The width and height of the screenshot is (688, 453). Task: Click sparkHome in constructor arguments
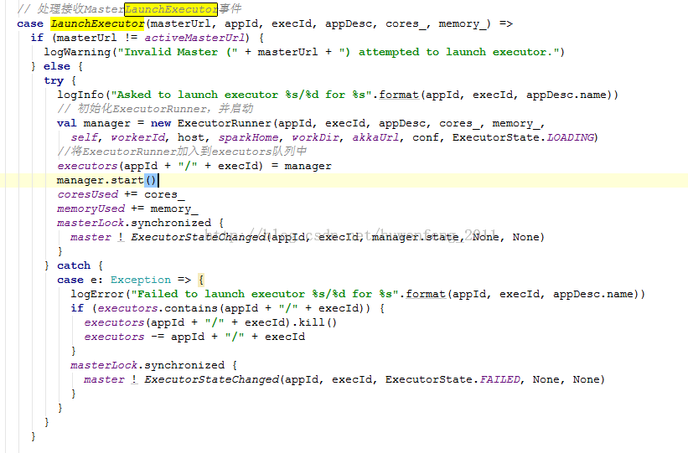point(248,137)
